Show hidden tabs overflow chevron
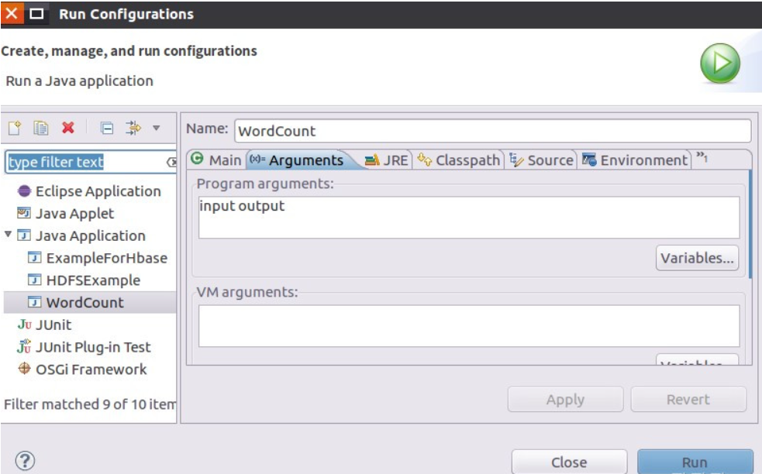 pos(702,160)
